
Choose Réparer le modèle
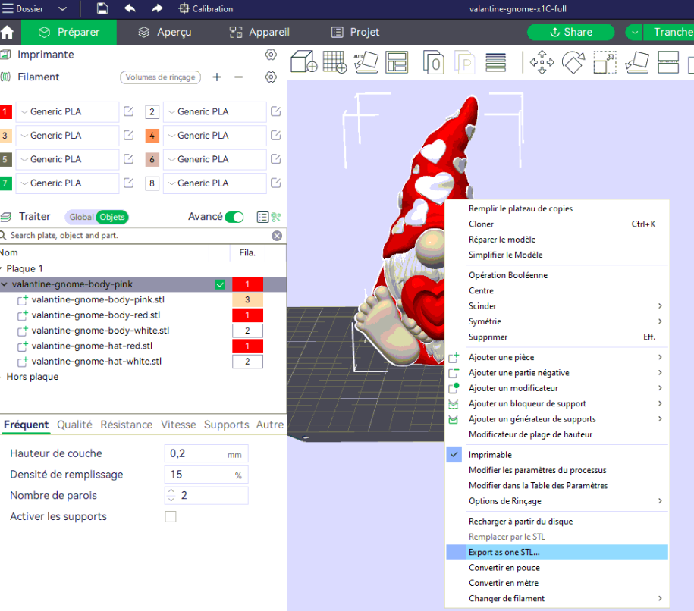pyautogui.click(x=557, y=240)
